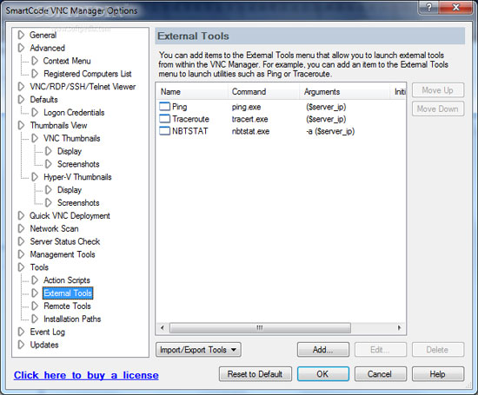Click the arrow icon next to Network Scan
The width and height of the screenshot is (478, 395).
pos(21,228)
